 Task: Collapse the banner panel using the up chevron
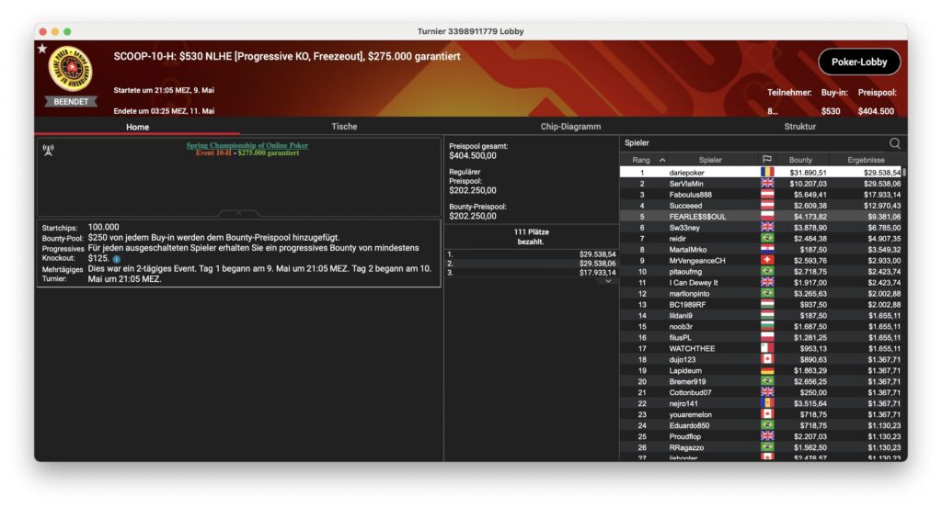coord(238,212)
